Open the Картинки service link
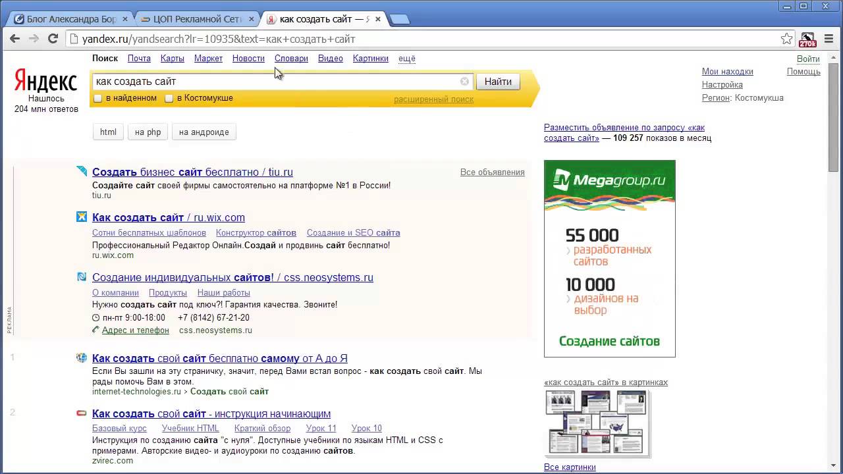 click(371, 59)
